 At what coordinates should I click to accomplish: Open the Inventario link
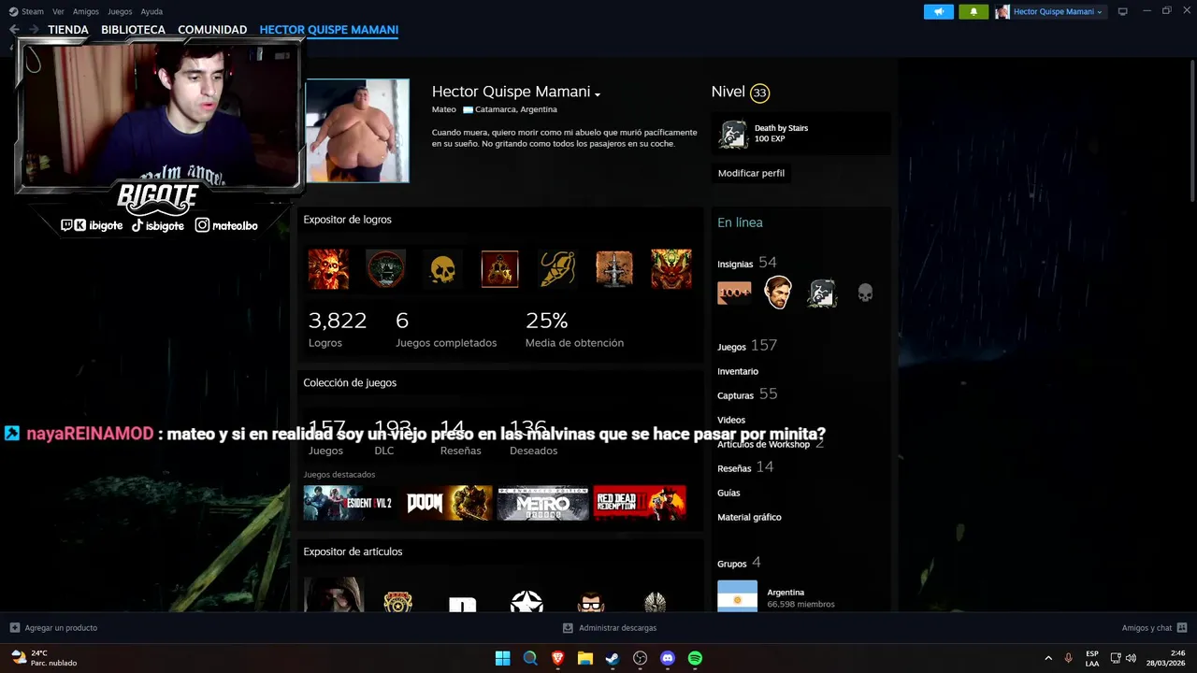tap(738, 371)
